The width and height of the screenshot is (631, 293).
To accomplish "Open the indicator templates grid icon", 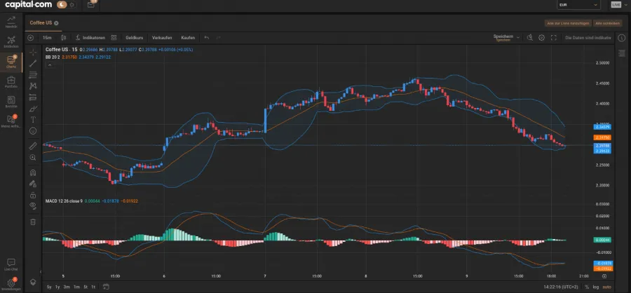I will pyautogui.click(x=114, y=37).
